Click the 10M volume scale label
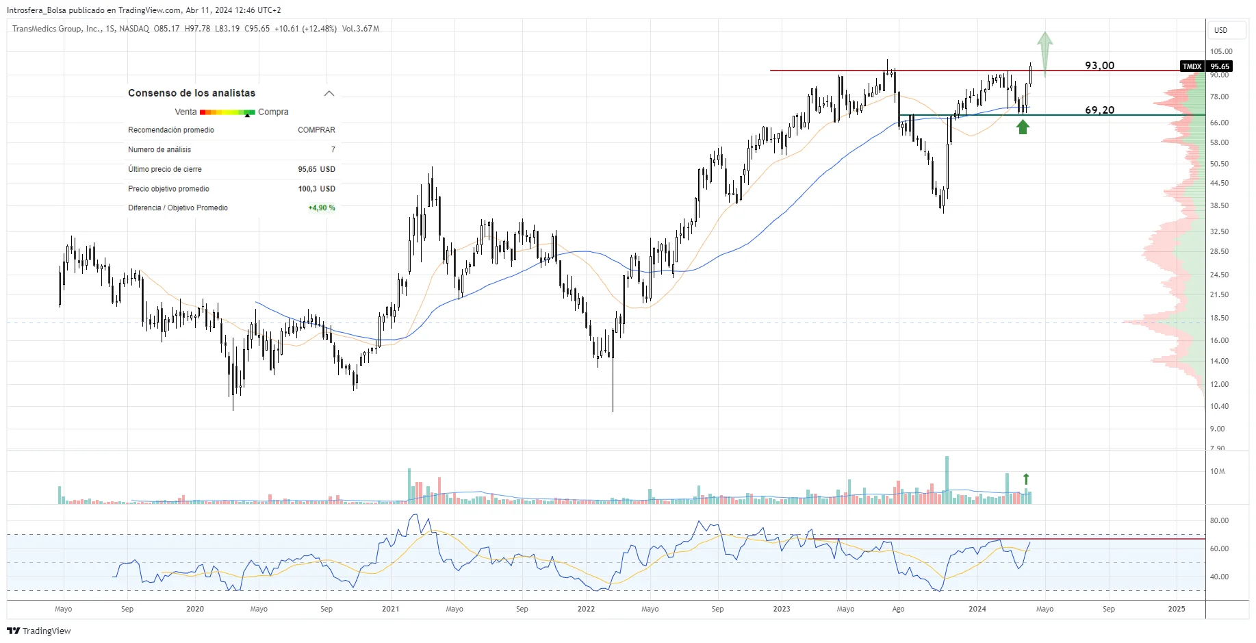1256x643 pixels. [x=1217, y=471]
